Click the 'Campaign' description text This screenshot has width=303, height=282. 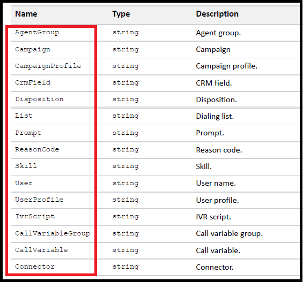pyautogui.click(x=213, y=50)
